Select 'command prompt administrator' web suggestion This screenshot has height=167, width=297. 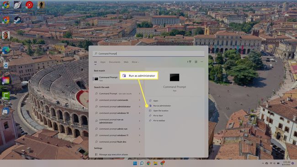tap(117, 106)
